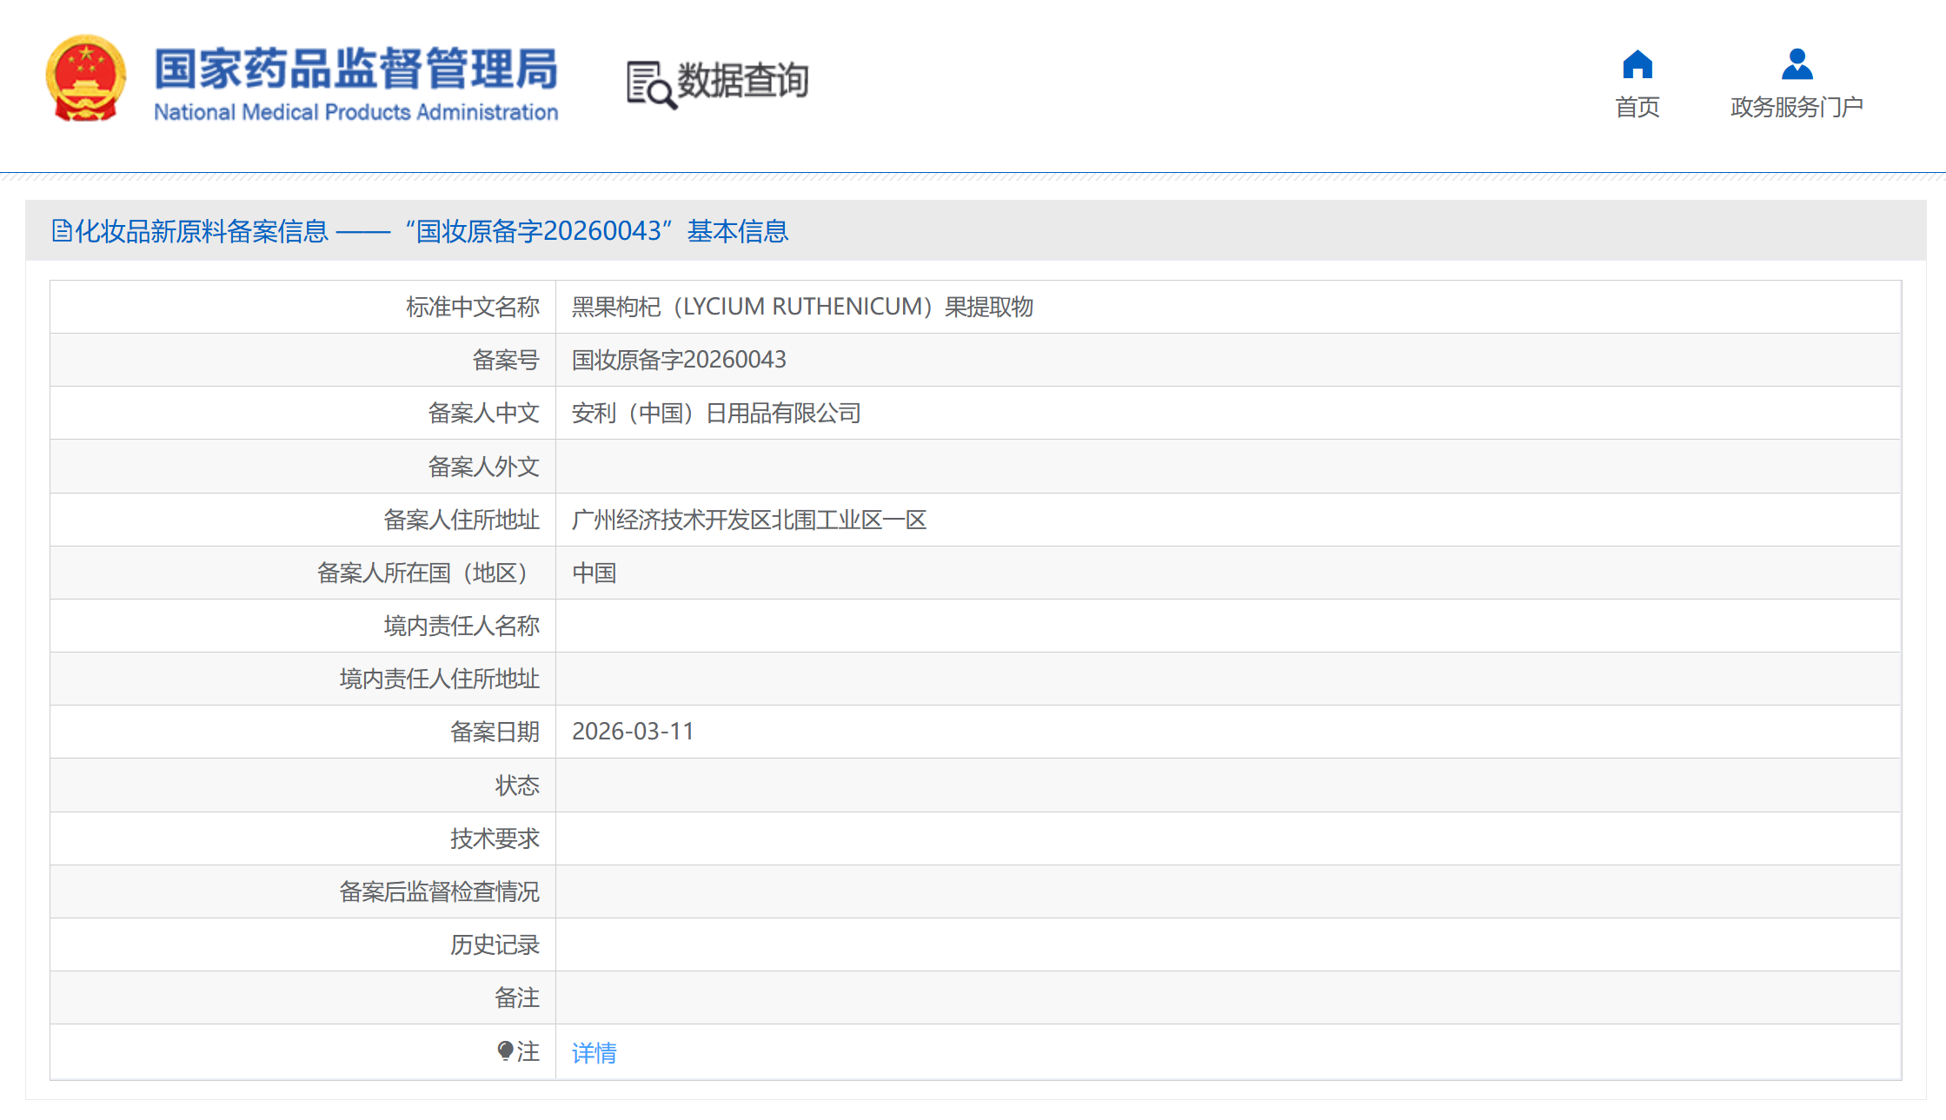Image resolution: width=1946 pixels, height=1120 pixels.
Task: Click the user portal person icon
Action: point(1797,64)
